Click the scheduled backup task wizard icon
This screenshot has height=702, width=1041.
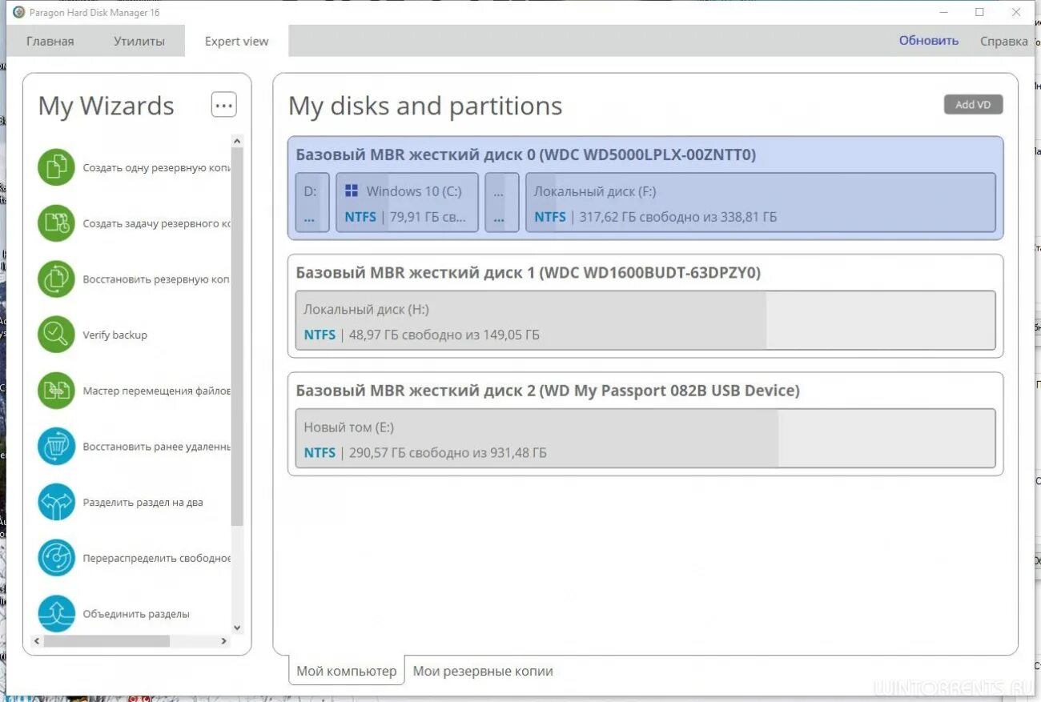(x=56, y=223)
